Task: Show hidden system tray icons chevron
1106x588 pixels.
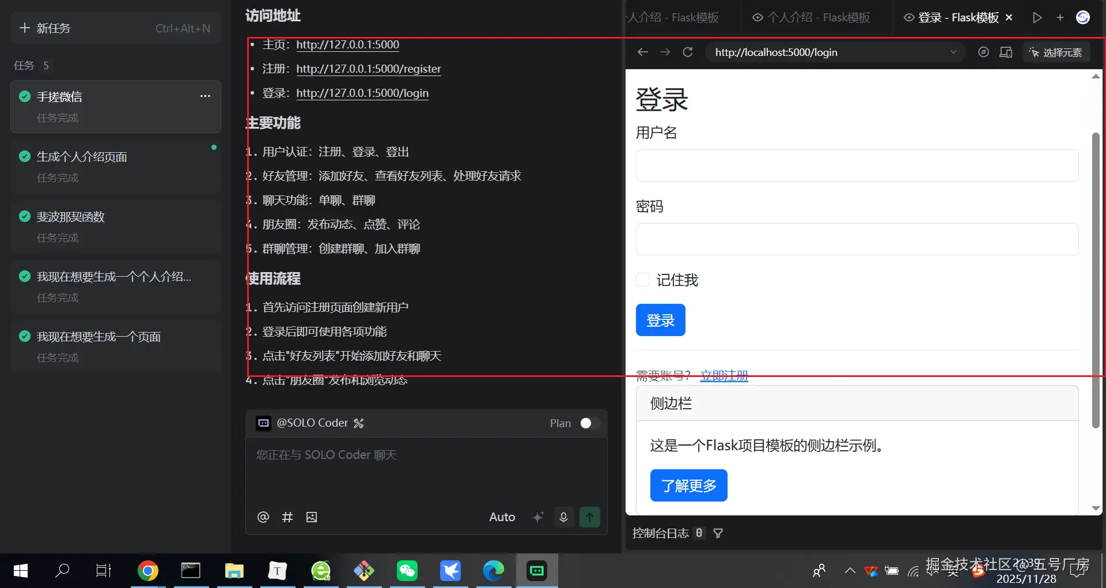Action: tap(850, 571)
